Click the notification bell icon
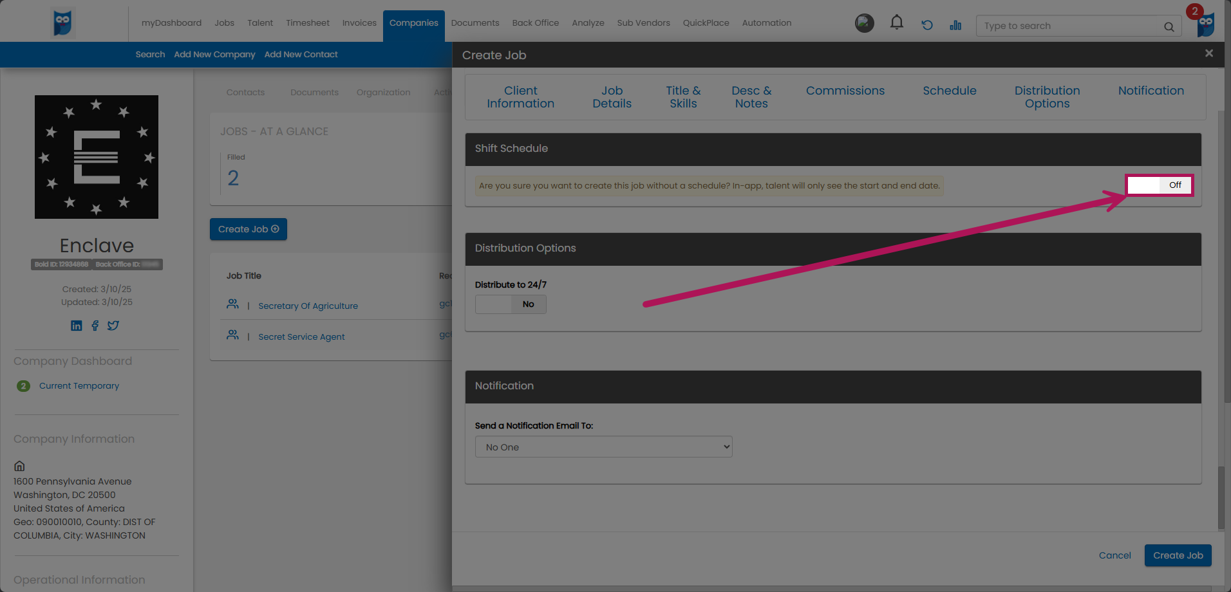 pos(896,23)
